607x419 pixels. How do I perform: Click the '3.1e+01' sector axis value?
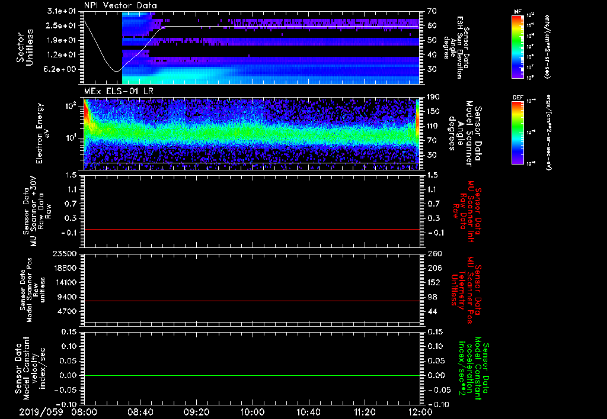coord(62,11)
